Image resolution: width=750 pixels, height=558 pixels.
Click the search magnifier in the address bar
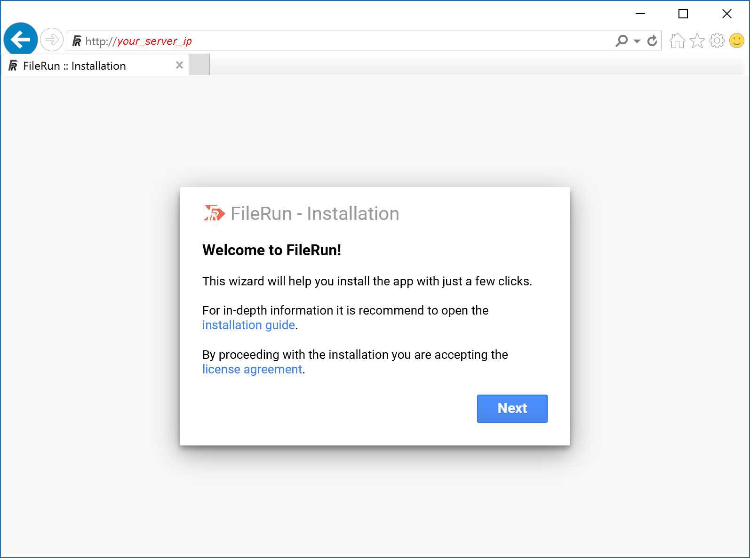622,41
